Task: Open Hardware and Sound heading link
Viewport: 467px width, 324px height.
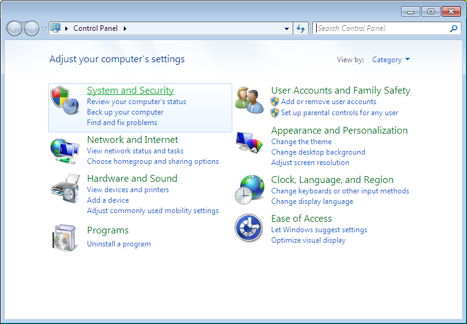Action: (132, 179)
